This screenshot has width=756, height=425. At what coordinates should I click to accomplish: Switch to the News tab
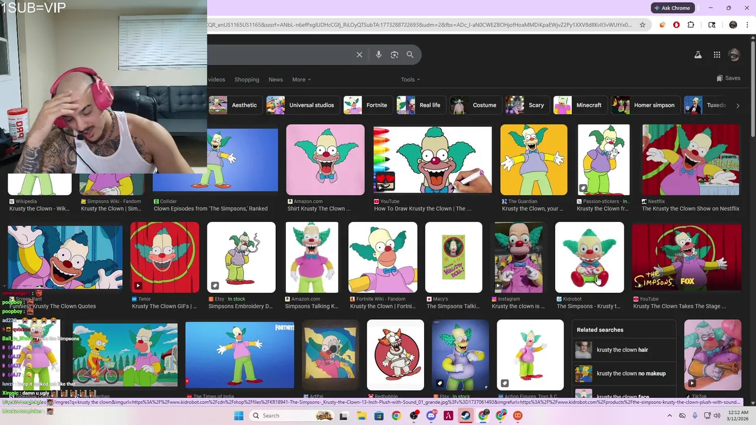(x=275, y=80)
